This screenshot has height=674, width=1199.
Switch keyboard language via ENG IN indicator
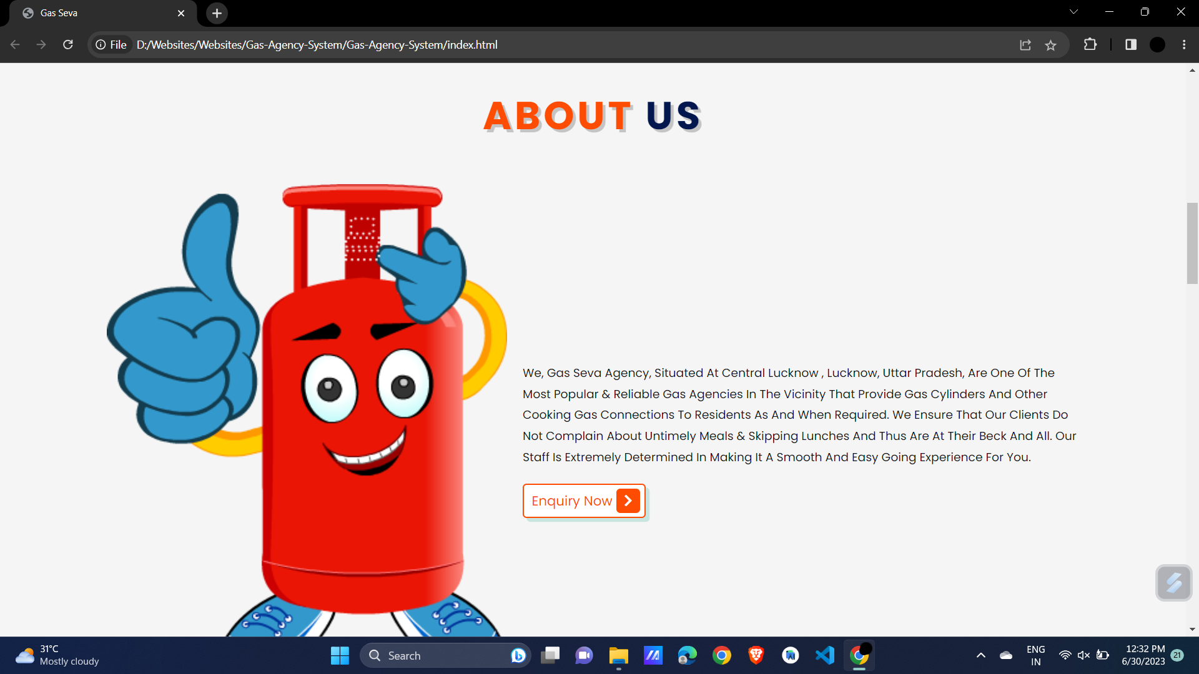tap(1035, 655)
